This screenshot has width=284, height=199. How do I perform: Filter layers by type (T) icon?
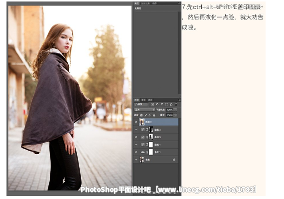point(162,104)
